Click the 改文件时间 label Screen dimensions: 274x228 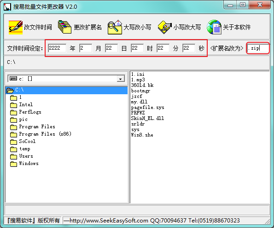tap(38, 27)
